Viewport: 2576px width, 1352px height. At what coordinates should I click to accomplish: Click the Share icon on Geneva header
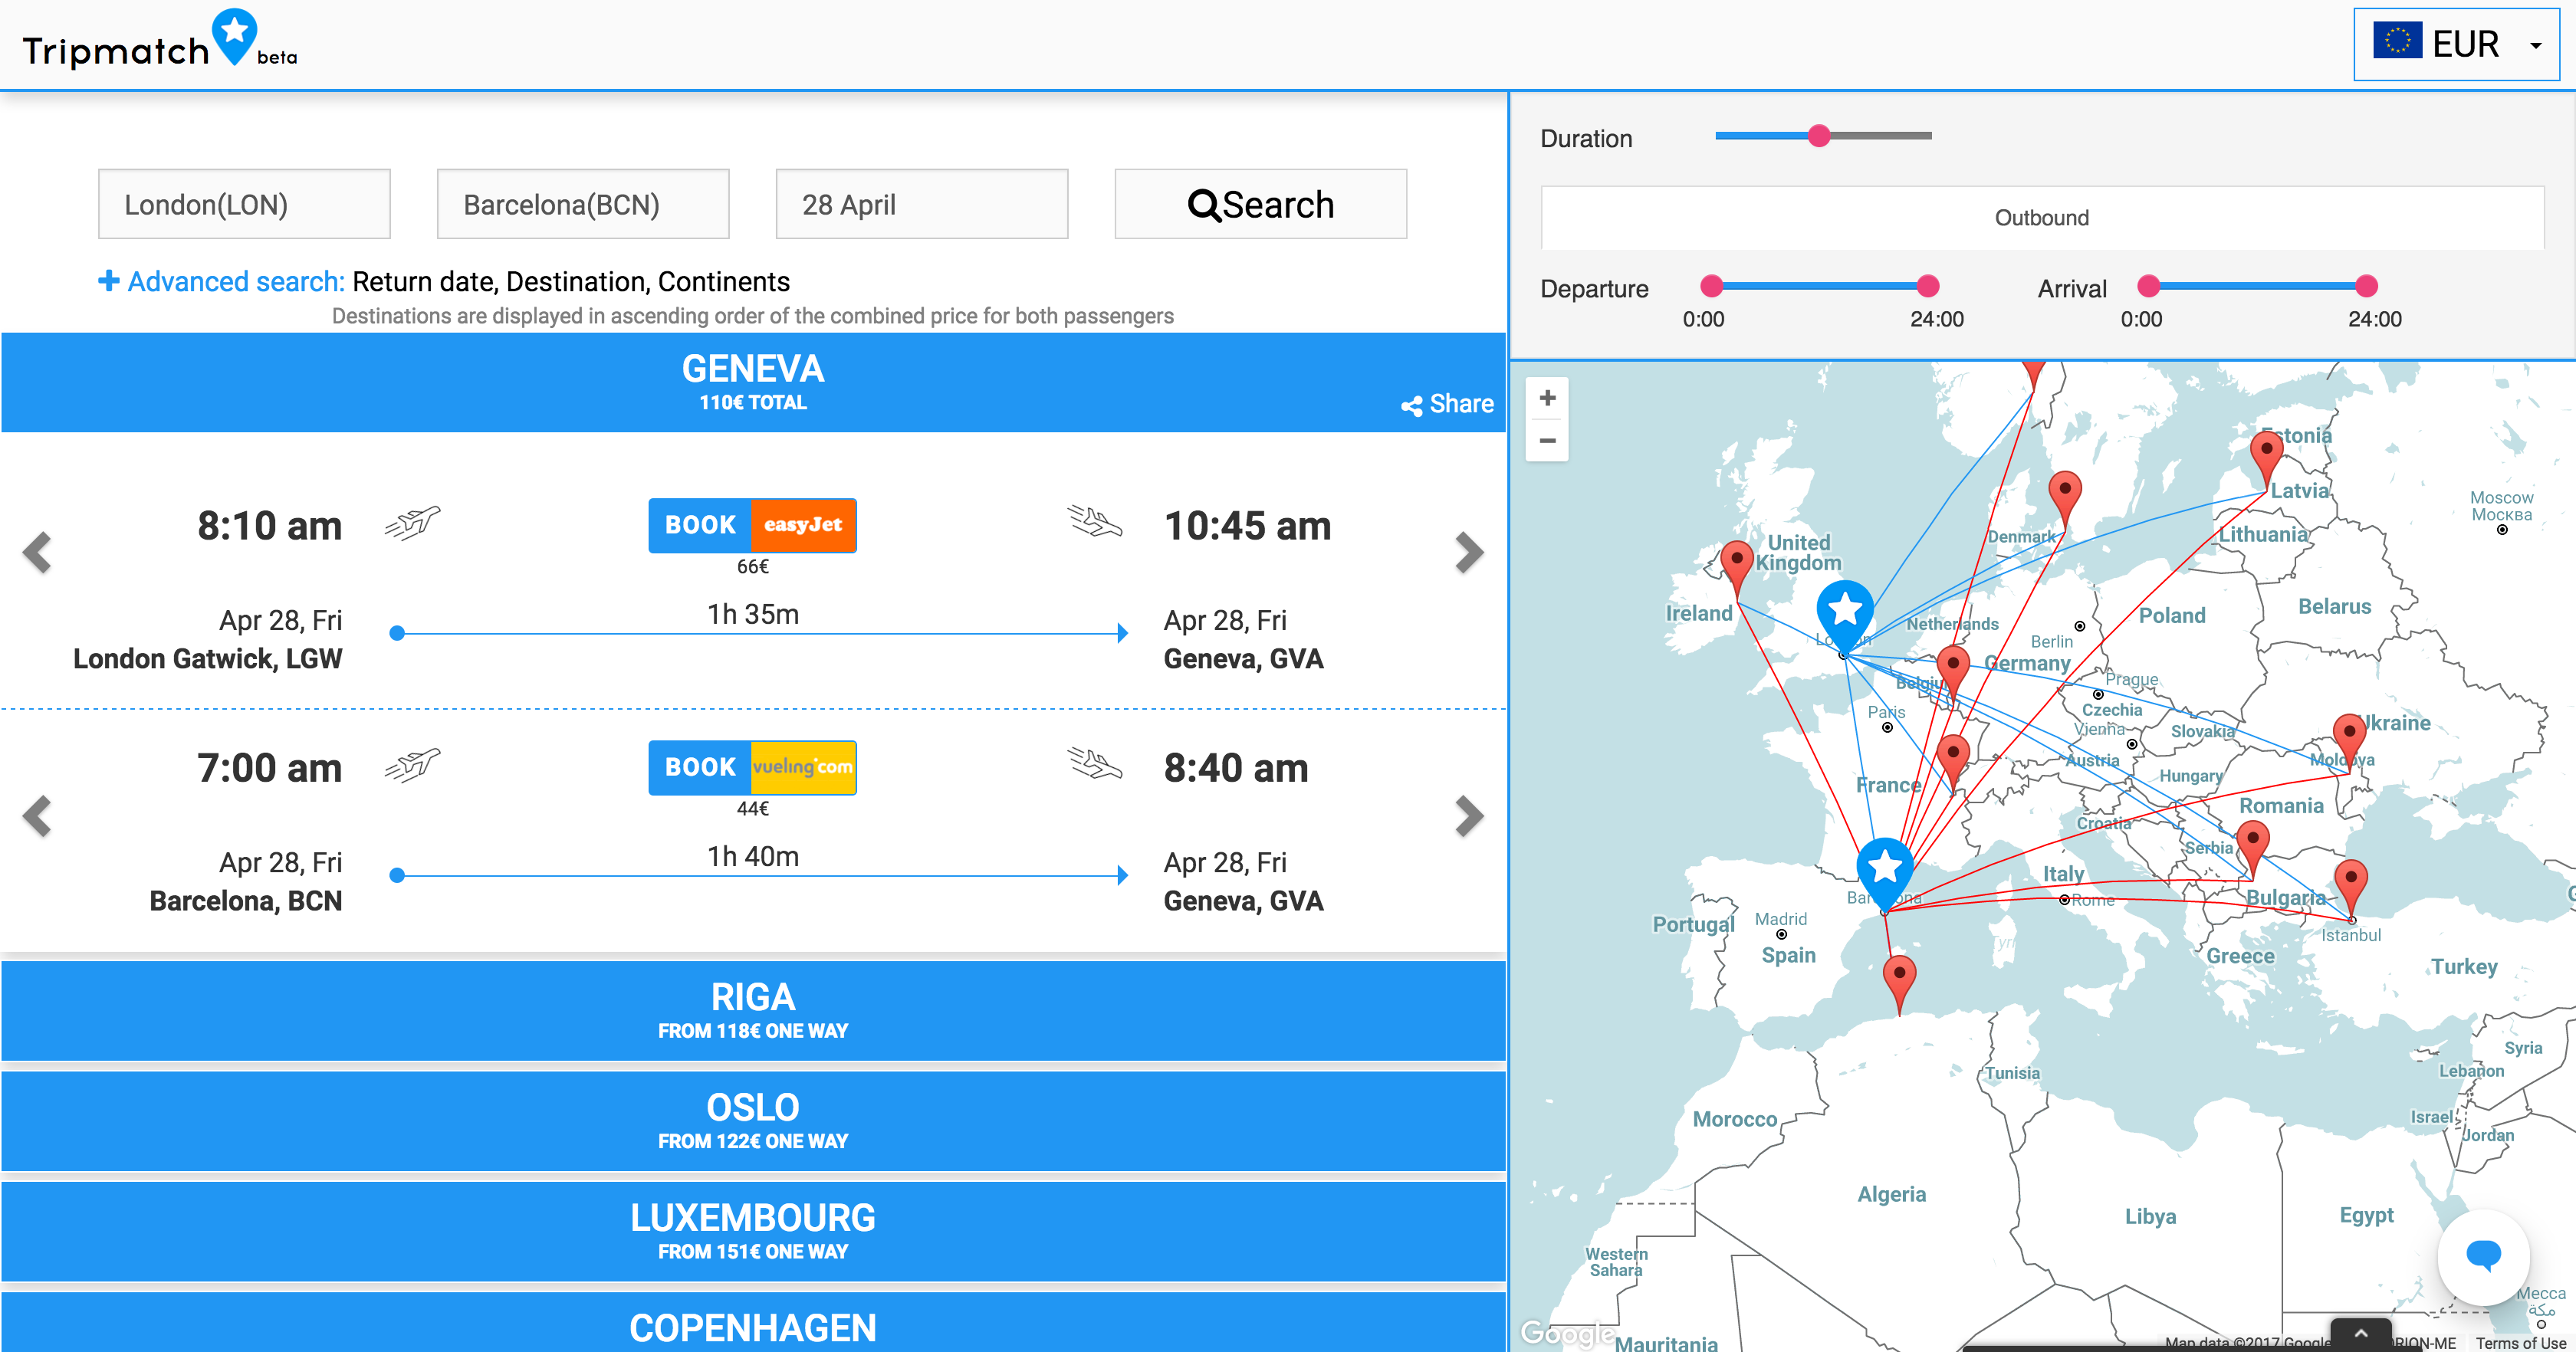pos(1411,405)
